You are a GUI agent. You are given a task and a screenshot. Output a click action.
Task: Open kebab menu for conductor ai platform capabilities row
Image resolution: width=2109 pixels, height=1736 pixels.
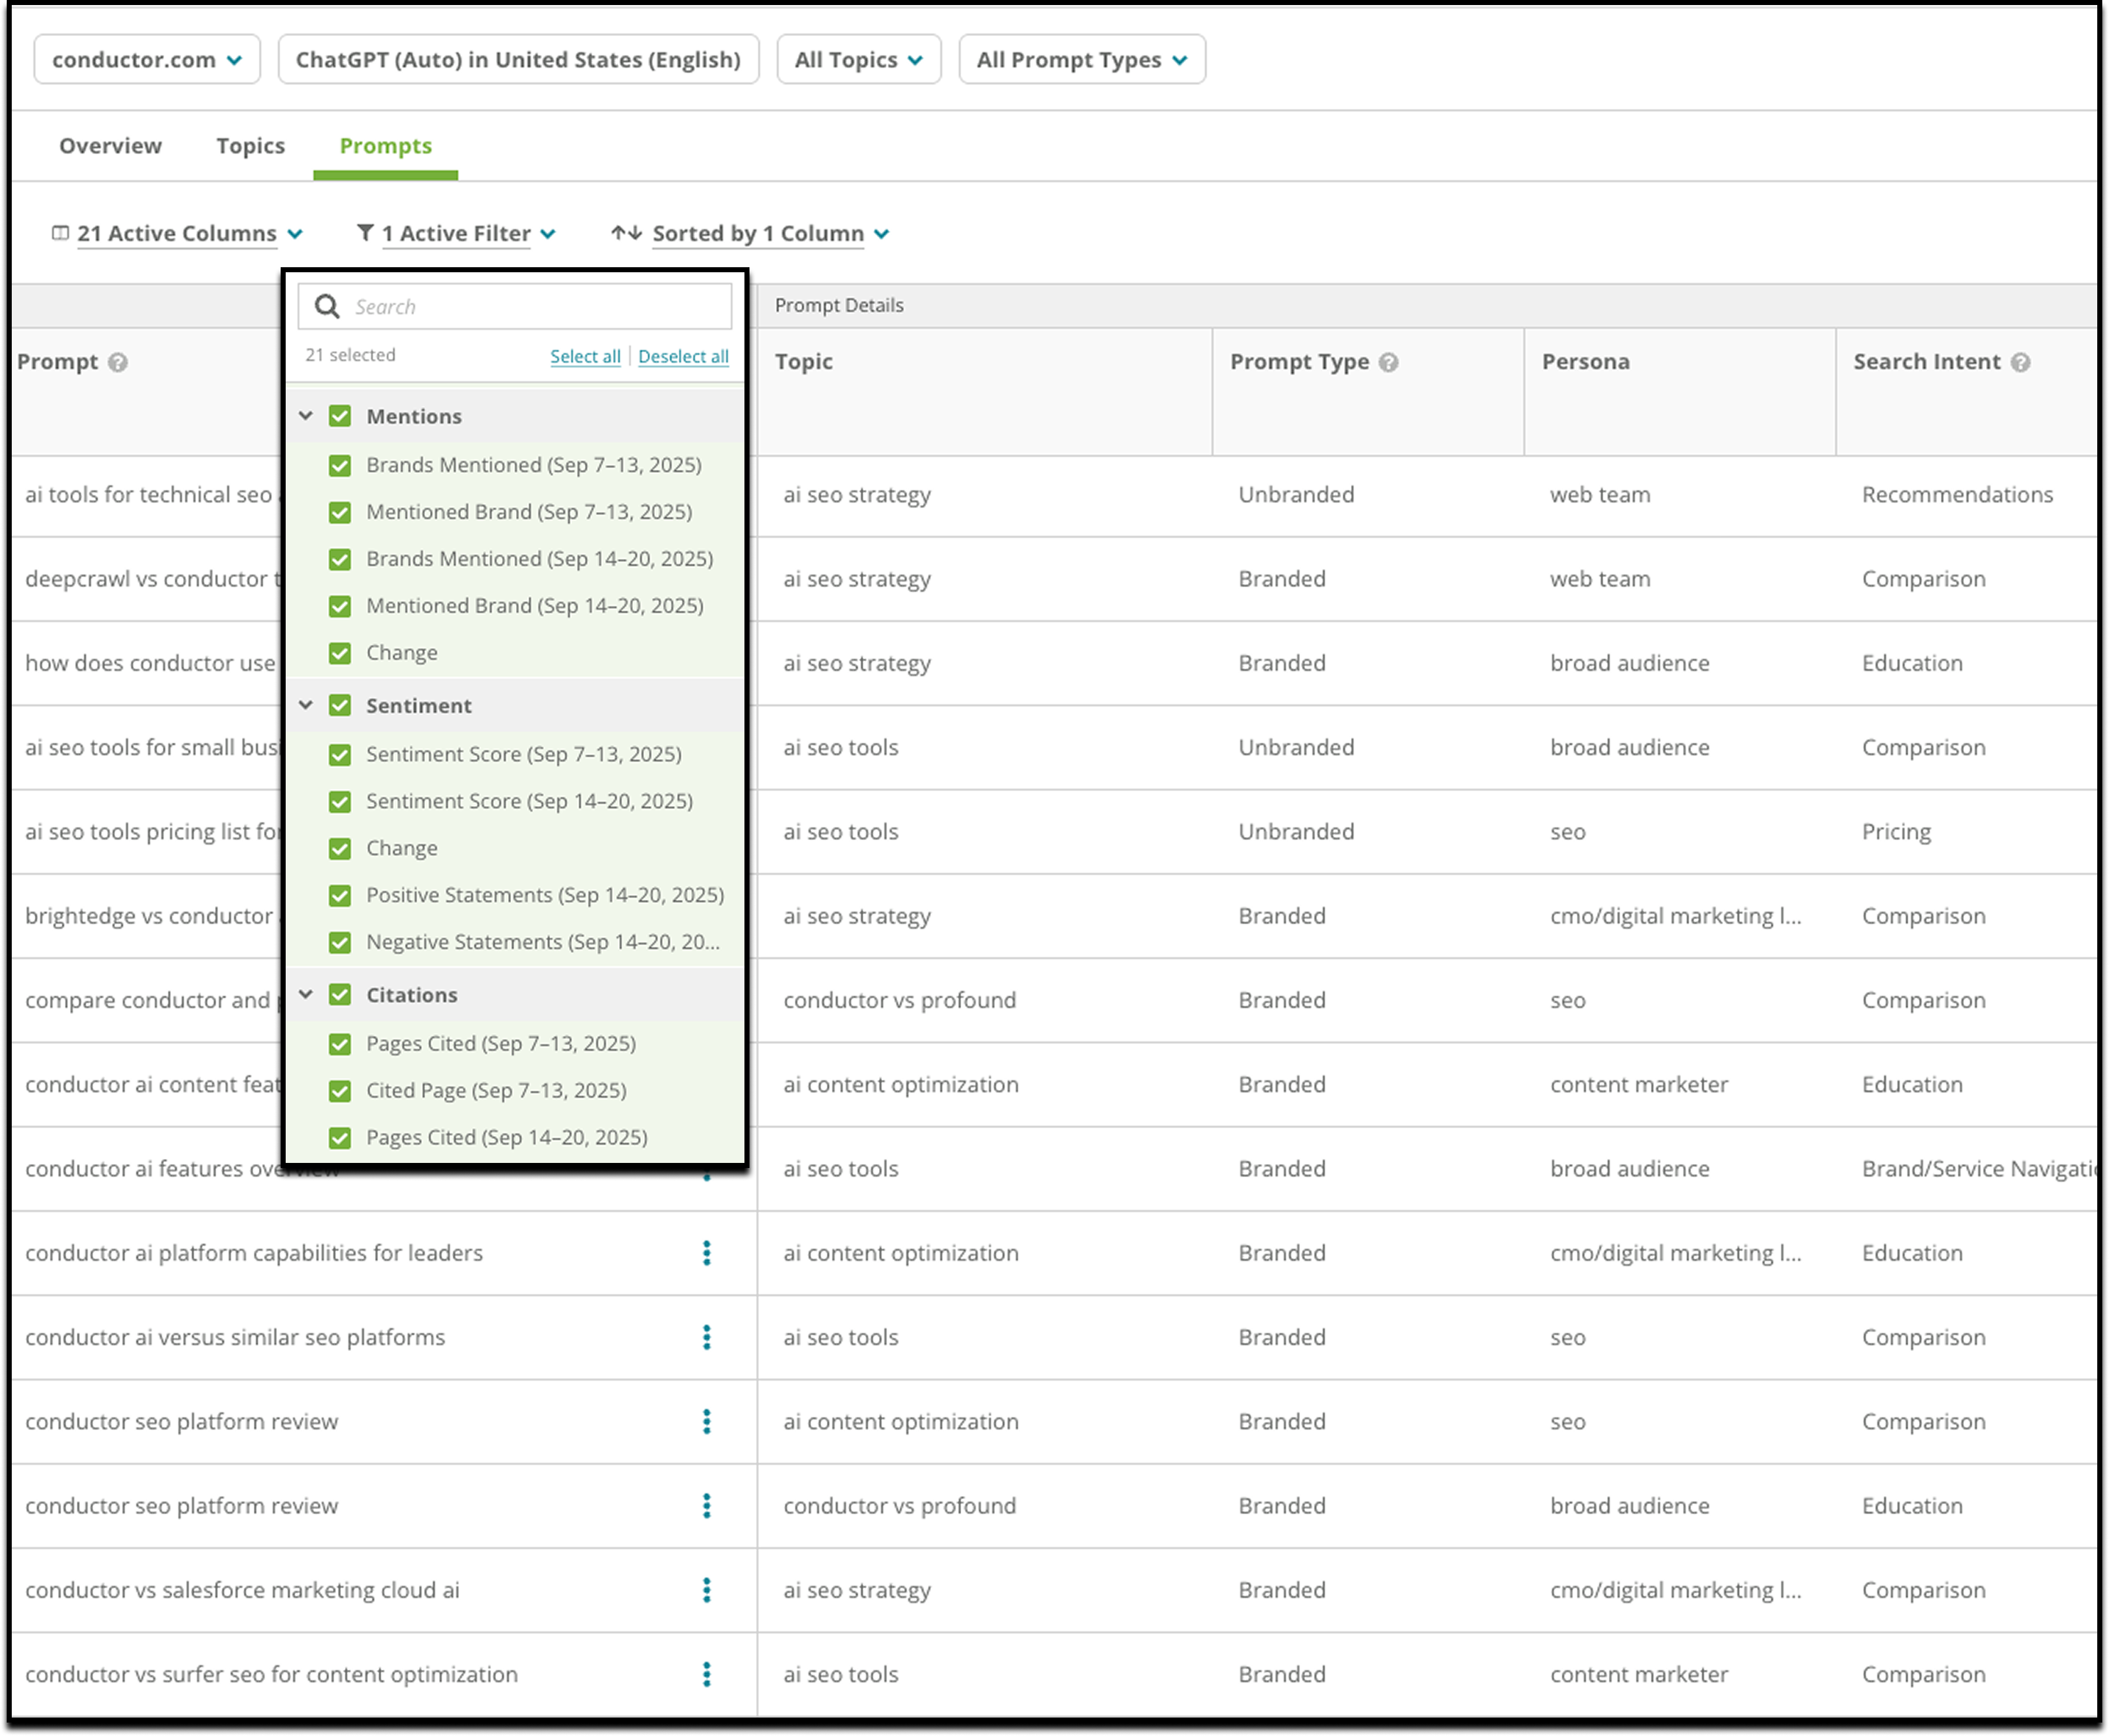[x=706, y=1253]
